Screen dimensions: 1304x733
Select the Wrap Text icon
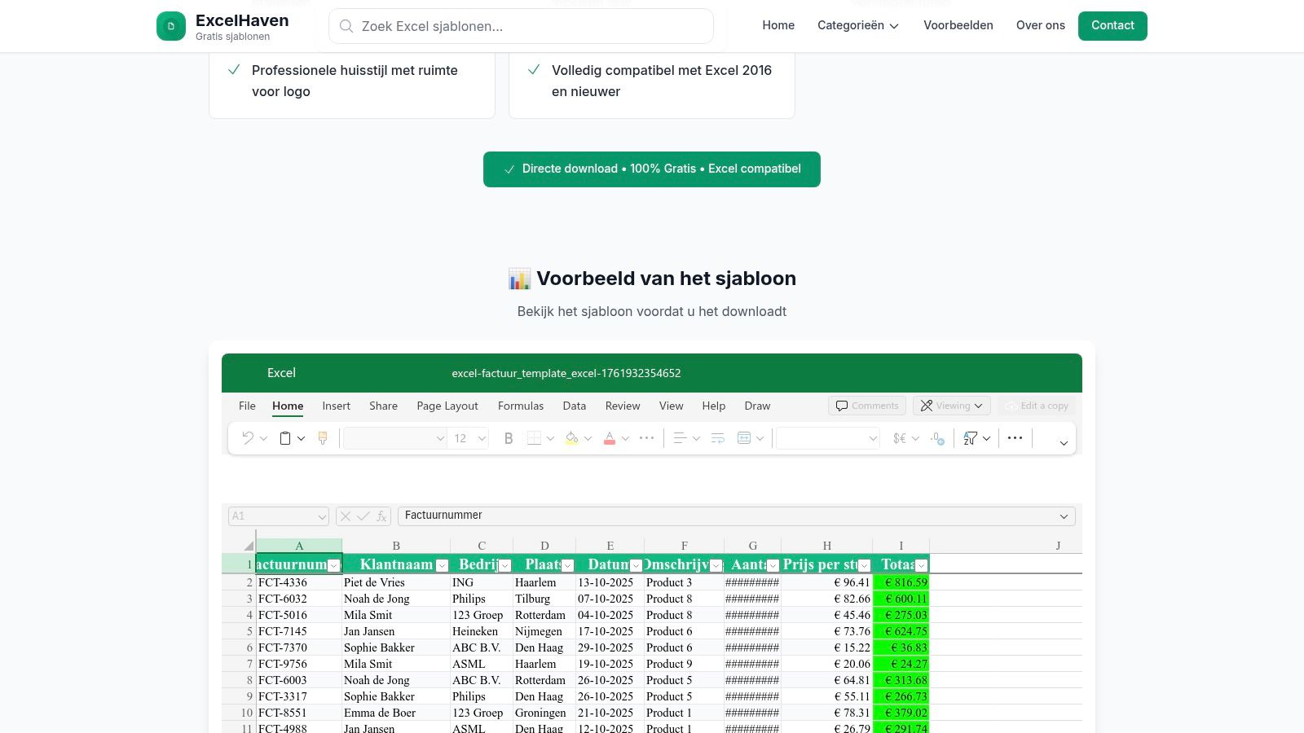click(717, 438)
